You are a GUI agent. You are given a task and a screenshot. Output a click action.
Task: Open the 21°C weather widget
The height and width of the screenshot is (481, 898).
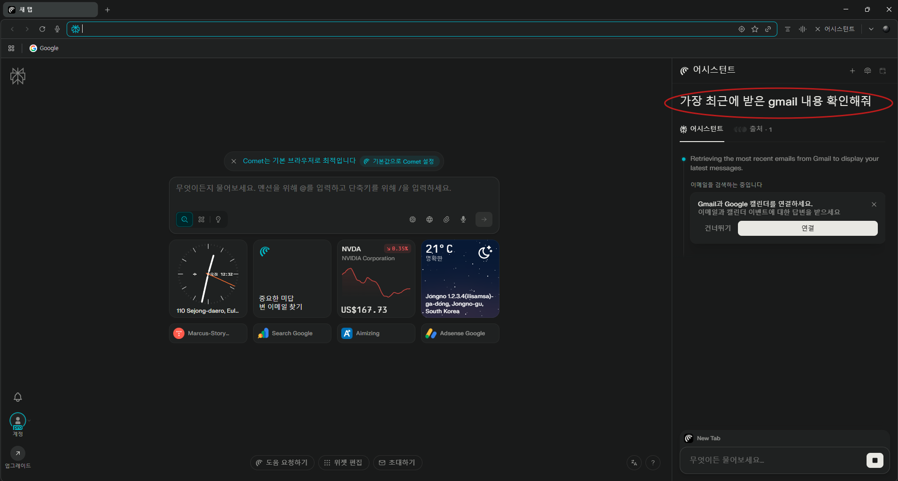[x=460, y=278]
